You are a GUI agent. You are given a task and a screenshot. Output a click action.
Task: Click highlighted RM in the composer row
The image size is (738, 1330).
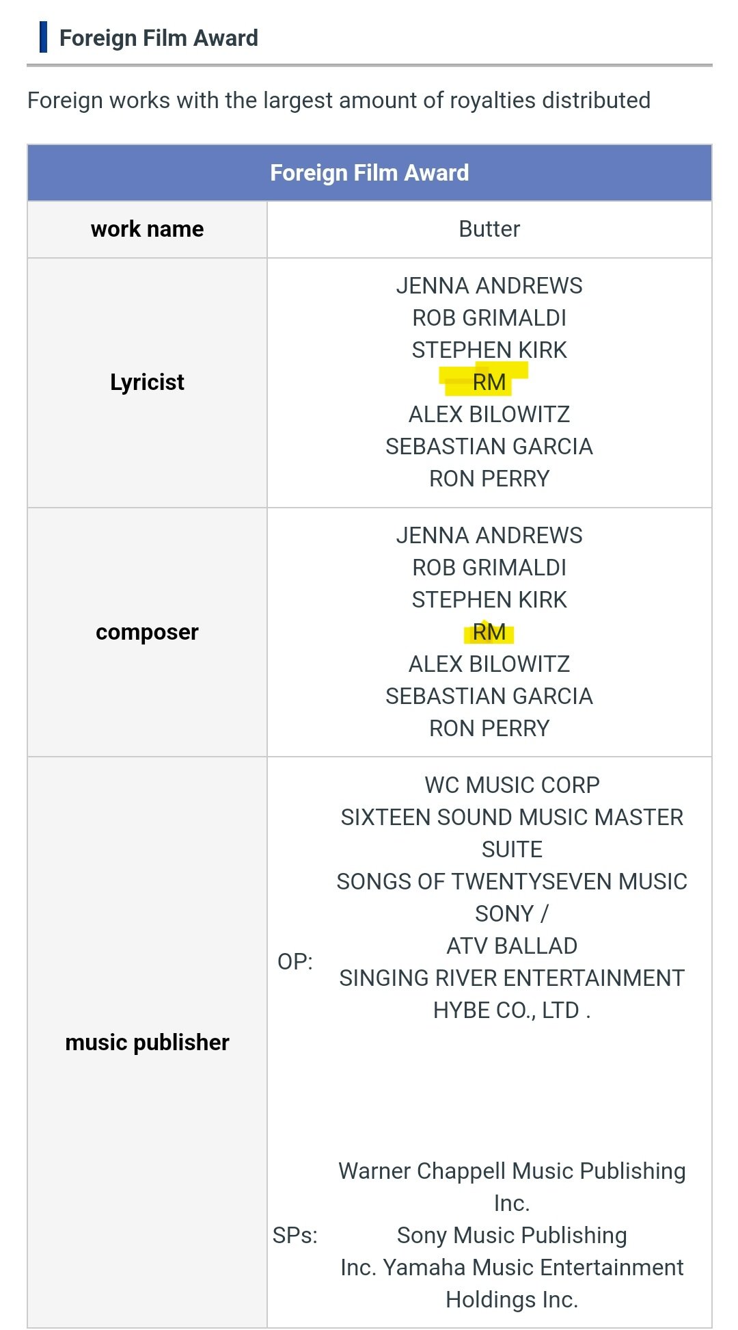pyautogui.click(x=489, y=632)
